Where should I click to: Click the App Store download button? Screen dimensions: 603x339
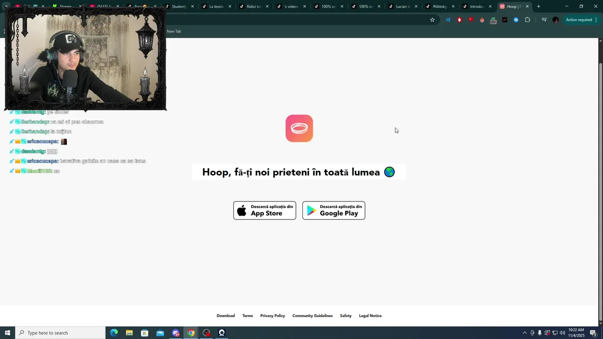(x=265, y=210)
